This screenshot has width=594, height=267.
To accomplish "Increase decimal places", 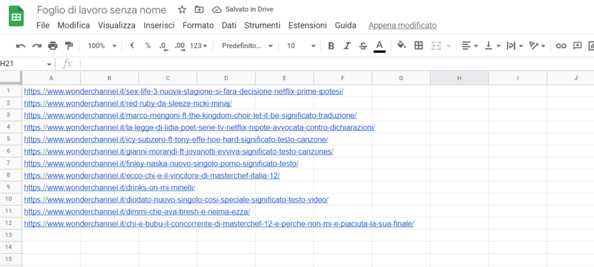I will pos(180,46).
